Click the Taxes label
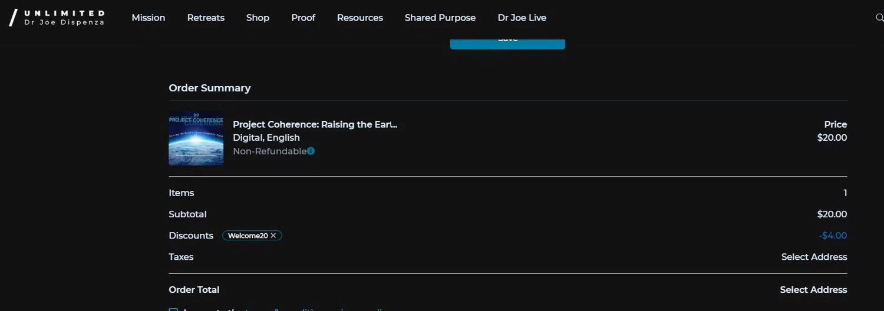The width and height of the screenshot is (884, 311). click(181, 257)
